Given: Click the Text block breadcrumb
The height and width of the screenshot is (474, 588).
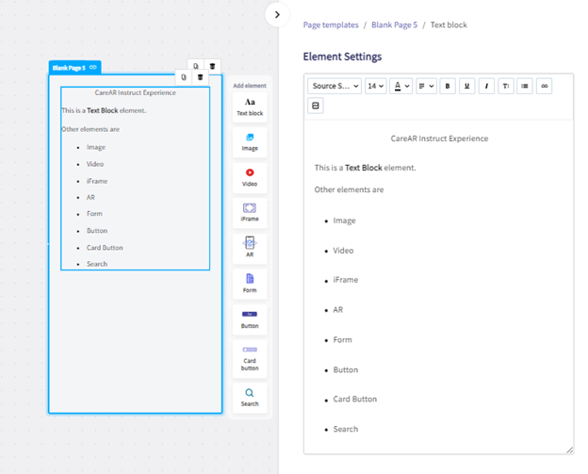Looking at the screenshot, I should click(449, 25).
